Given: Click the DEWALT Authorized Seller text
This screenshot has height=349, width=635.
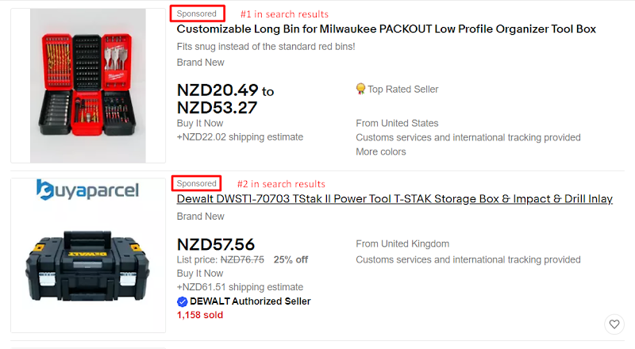Looking at the screenshot, I should coord(250,301).
